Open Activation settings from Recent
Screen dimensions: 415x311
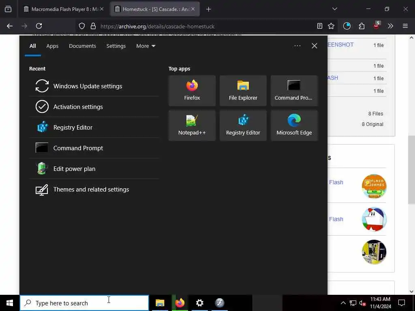(x=94, y=107)
